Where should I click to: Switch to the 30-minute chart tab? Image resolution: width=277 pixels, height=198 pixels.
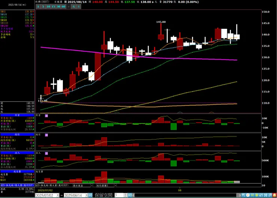pyautogui.click(x=58, y=7)
